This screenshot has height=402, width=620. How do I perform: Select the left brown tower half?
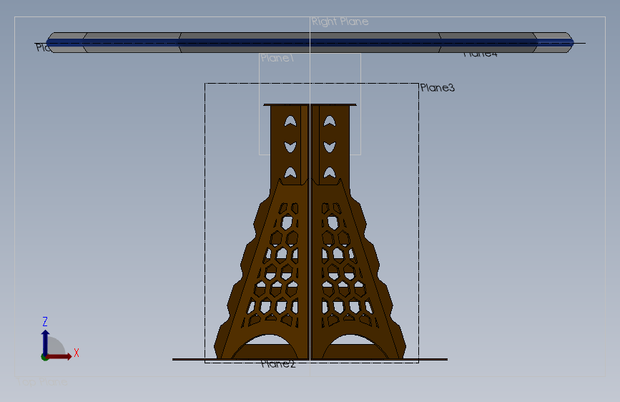(262, 232)
